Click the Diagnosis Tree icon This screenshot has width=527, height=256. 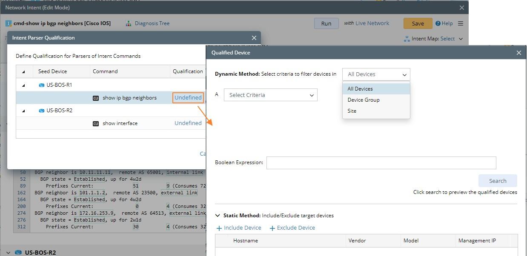[129, 24]
